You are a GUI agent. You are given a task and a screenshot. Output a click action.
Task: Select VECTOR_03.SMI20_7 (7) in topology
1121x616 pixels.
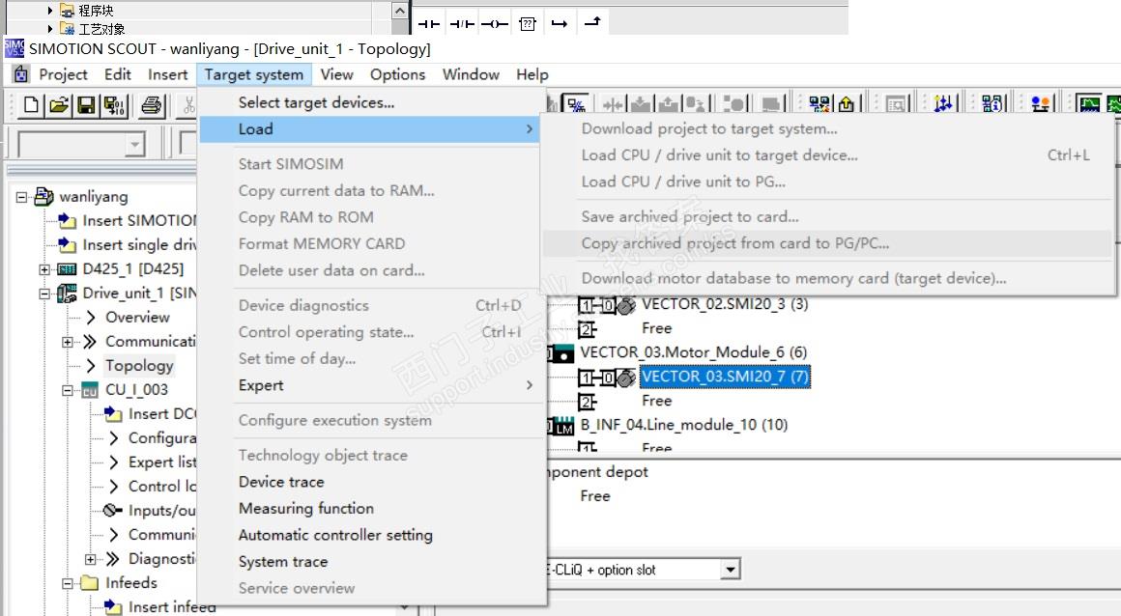pos(725,377)
